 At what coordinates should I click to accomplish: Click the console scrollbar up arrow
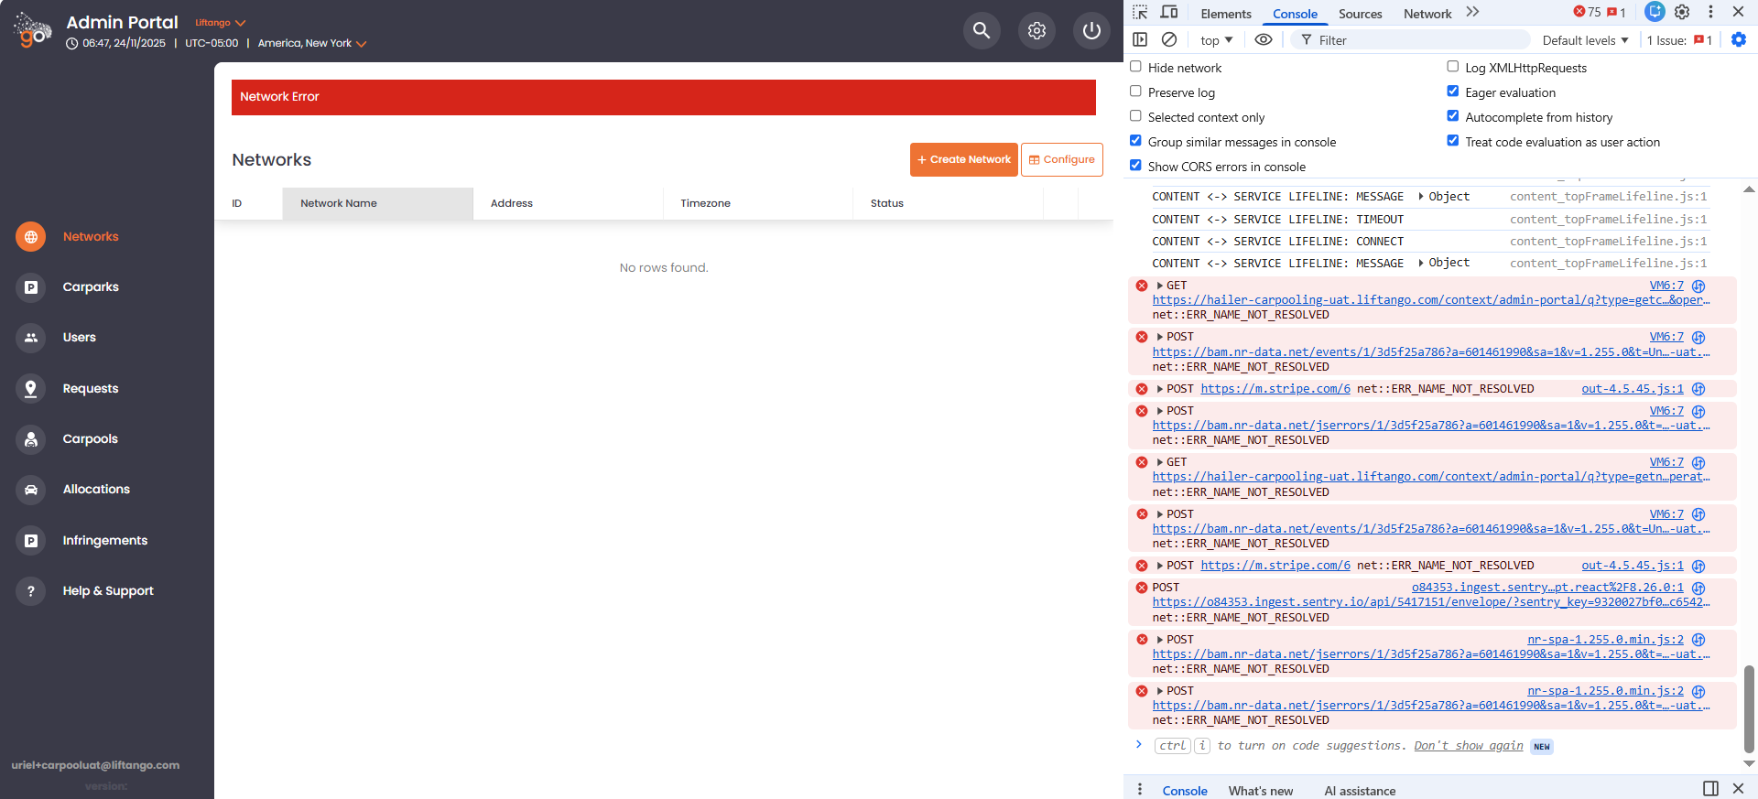(x=1749, y=189)
